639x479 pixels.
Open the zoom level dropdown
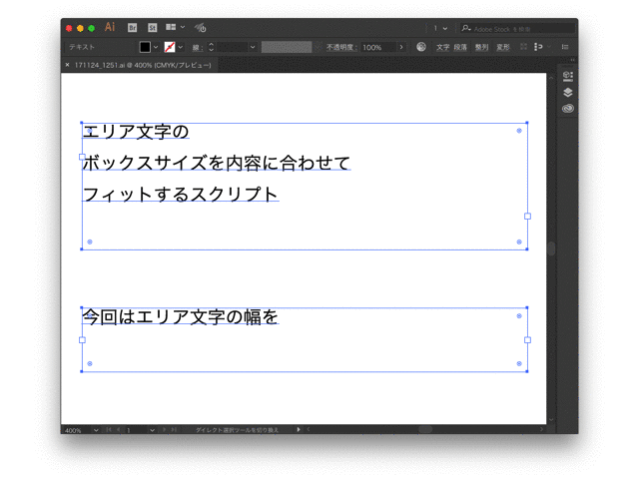point(96,430)
